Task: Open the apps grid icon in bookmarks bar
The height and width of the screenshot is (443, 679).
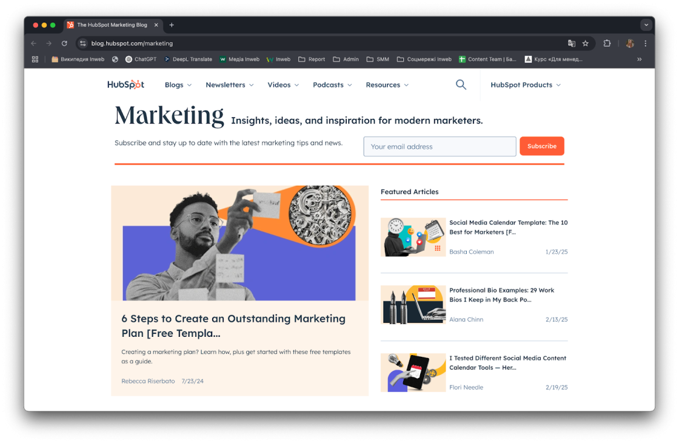Action: [35, 59]
